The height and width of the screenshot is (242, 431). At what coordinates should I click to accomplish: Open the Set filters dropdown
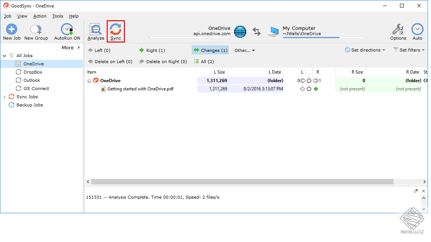click(x=409, y=50)
